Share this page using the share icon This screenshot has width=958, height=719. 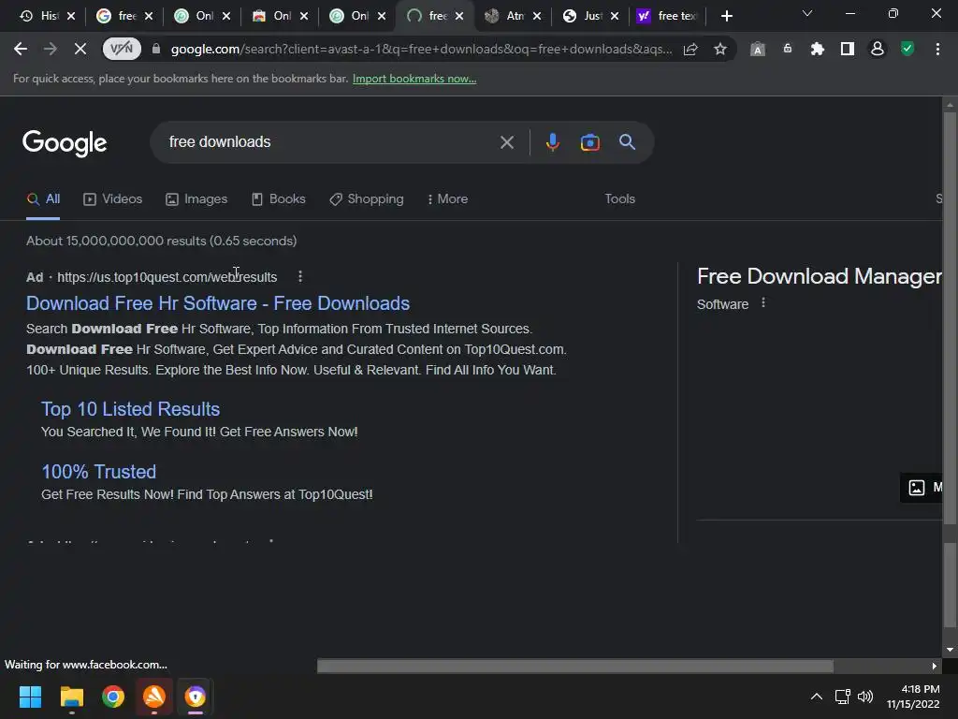coord(690,49)
